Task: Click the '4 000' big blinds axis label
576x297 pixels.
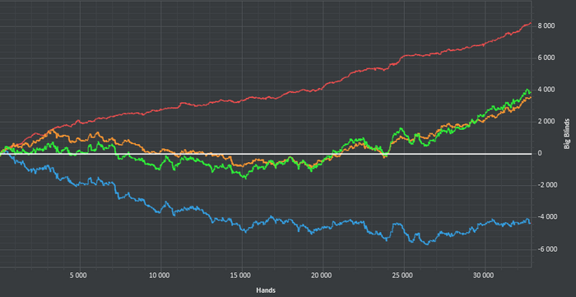Action: coord(546,90)
